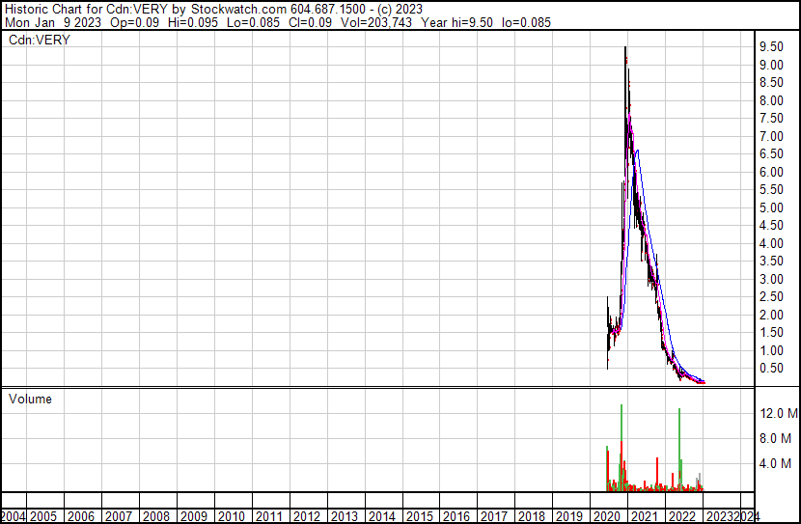801x524 pixels.
Task: Click the Volume panel label
Action: (30, 399)
